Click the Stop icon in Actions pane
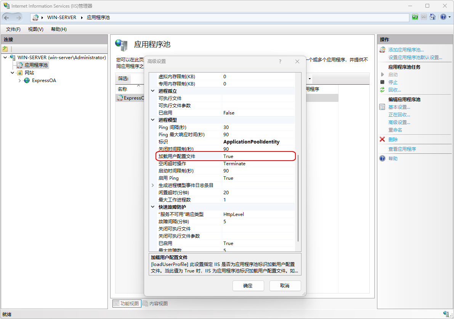Viewport: 454px width, 319px height. (x=382, y=82)
